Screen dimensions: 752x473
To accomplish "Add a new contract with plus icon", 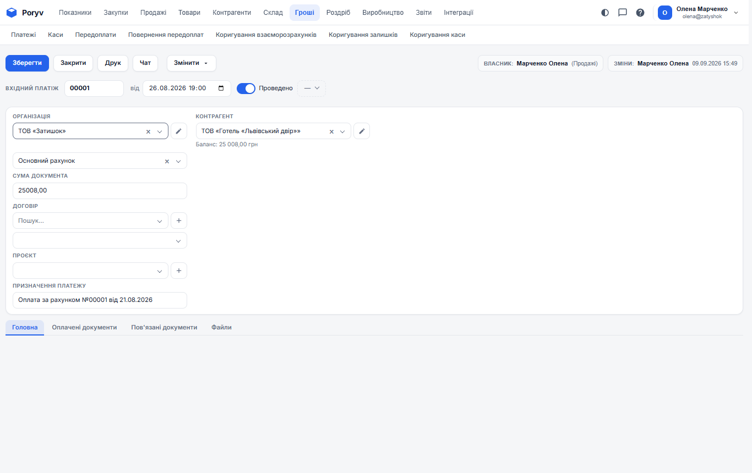I will click(179, 221).
